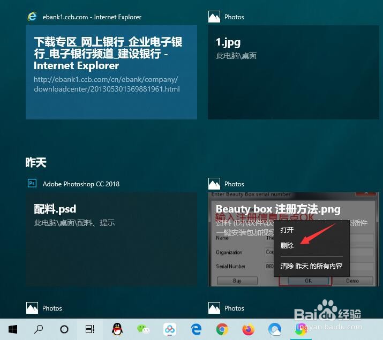383x340 pixels.
Task: Click the Photos icon at bottom left
Action: click(x=32, y=308)
